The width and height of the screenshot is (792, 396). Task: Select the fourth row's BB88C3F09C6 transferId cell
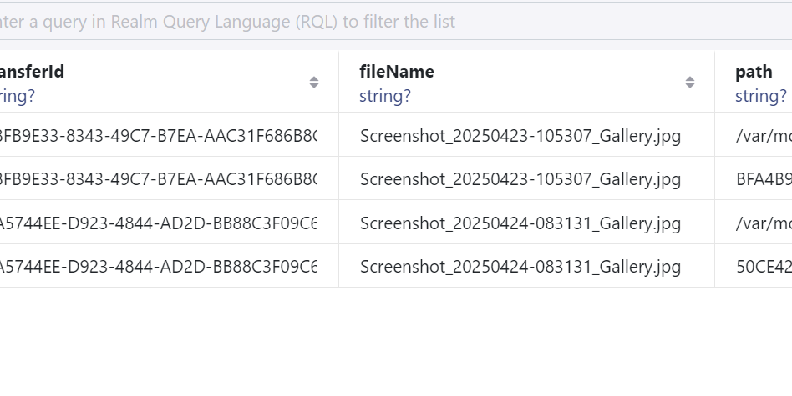159,267
